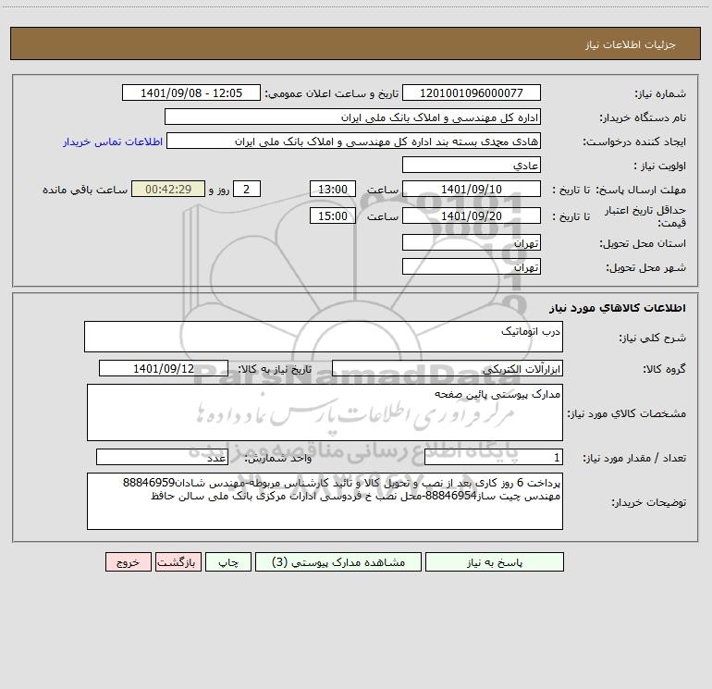Click the استان محل تحویل field تهران
The image size is (712, 689).
(472, 242)
